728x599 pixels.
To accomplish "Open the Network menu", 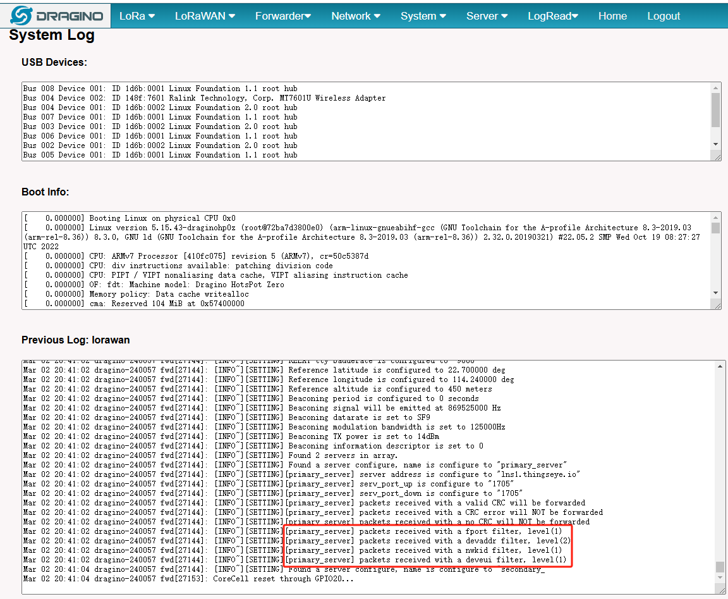I will [x=356, y=16].
